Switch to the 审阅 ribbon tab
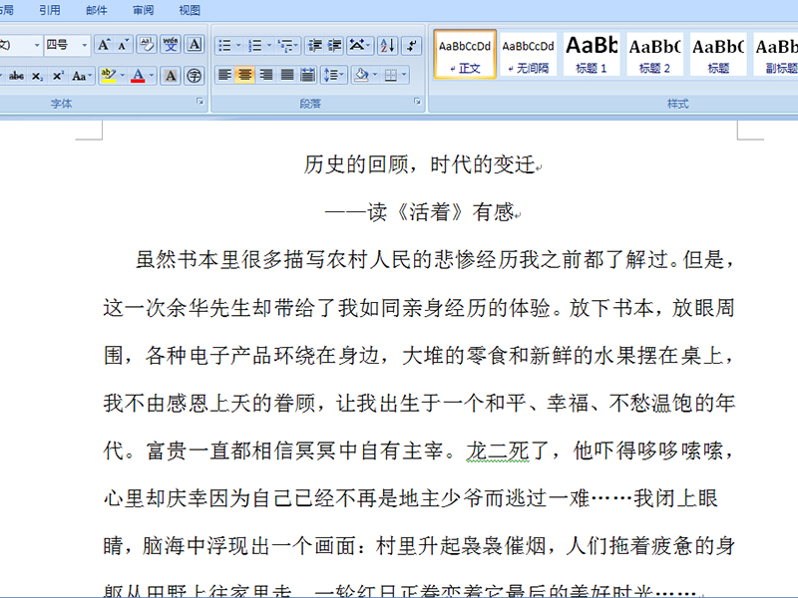798x598 pixels. 143,10
